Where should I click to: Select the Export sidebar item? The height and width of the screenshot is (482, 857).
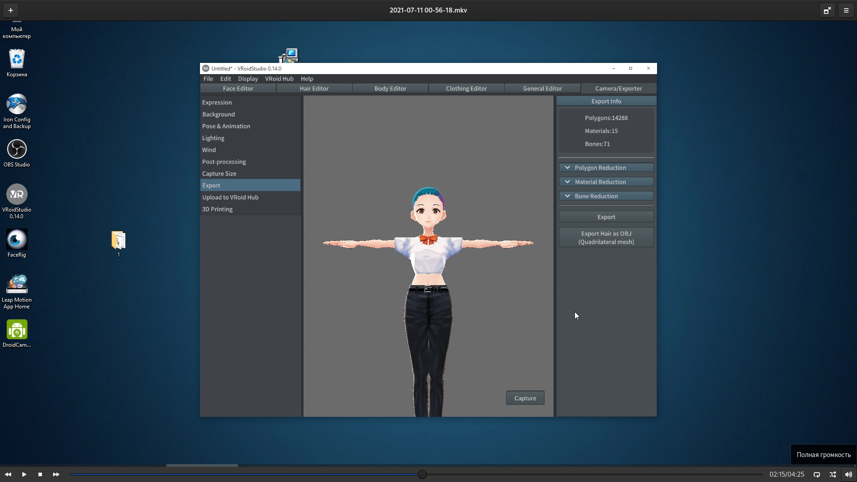[x=250, y=185]
